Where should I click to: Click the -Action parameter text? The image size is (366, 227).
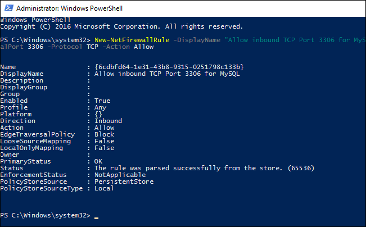coord(116,47)
